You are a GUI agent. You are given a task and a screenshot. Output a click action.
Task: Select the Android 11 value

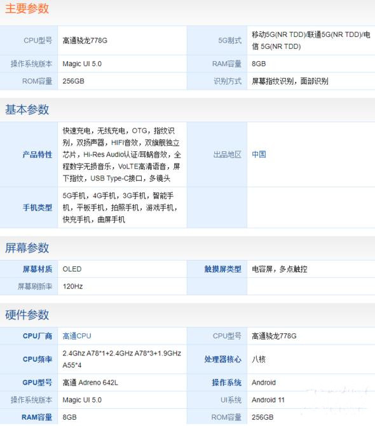click(268, 400)
